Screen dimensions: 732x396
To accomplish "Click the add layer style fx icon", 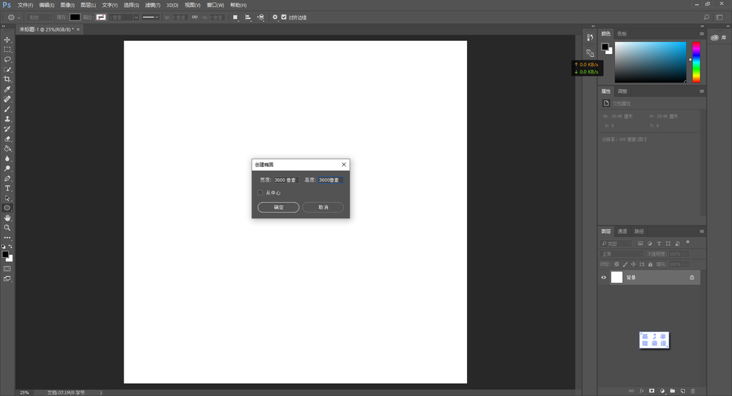I will coord(641,391).
